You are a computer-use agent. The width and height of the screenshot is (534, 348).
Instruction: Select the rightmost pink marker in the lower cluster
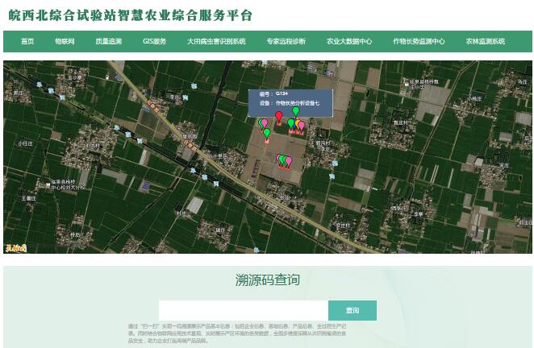(289, 161)
